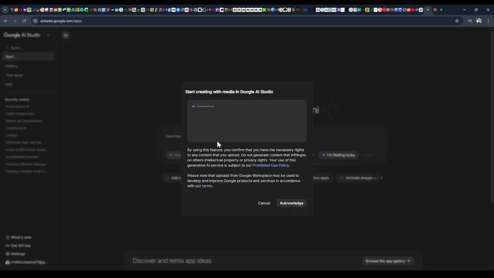The height and width of the screenshot is (278, 494).
Task: Open a new browser tab
Action: coord(441,10)
